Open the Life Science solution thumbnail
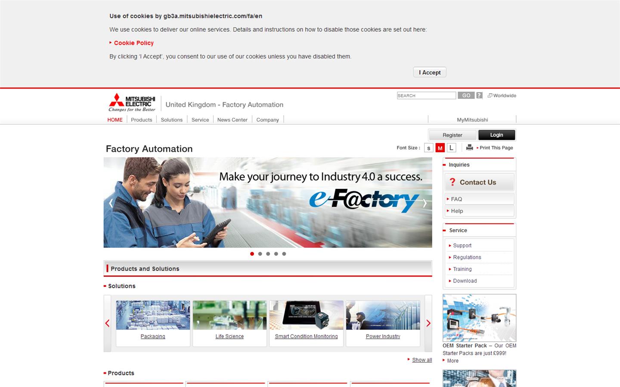This screenshot has height=387, width=620. 229,315
